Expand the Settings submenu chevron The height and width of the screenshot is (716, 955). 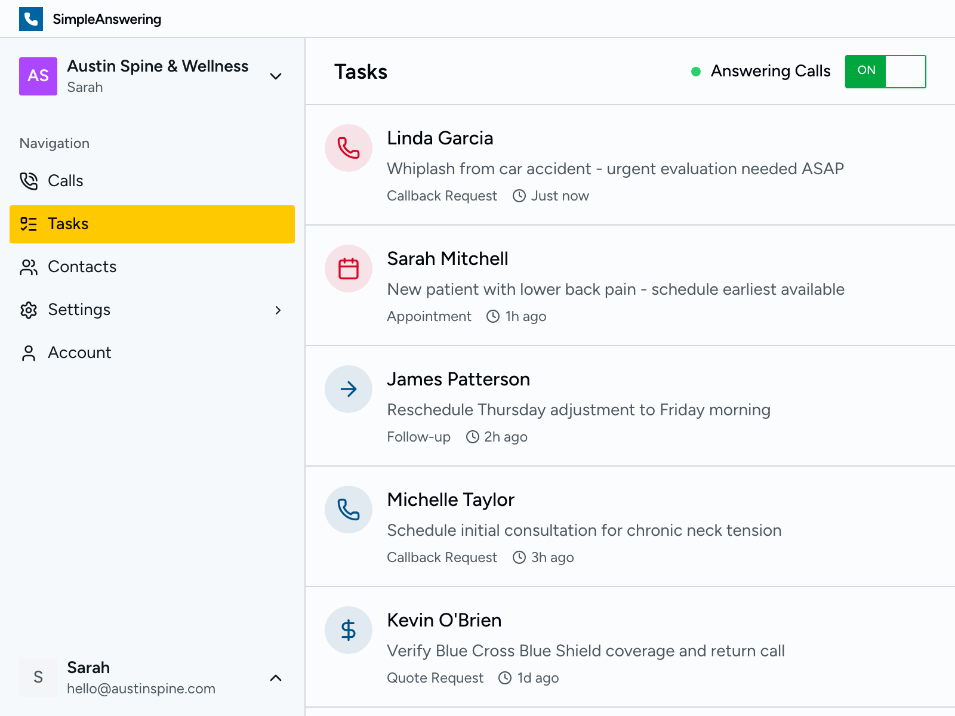click(278, 310)
